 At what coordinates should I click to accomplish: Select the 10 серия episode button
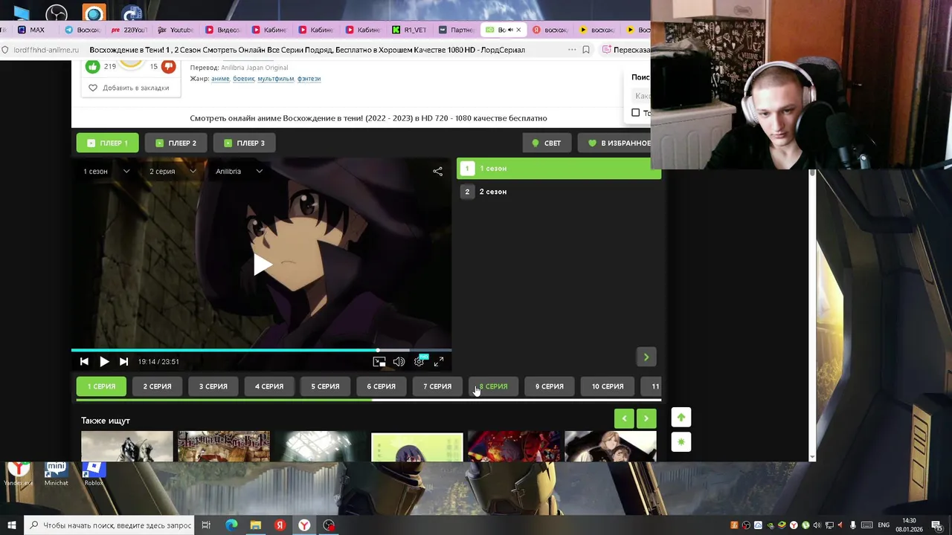coord(608,386)
